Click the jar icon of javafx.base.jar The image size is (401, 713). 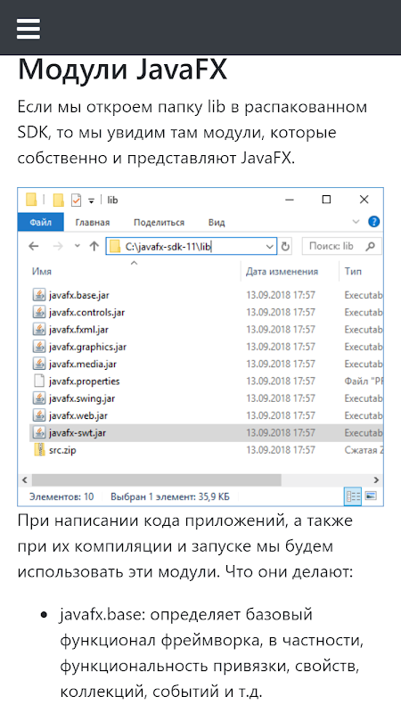pyautogui.click(x=39, y=295)
